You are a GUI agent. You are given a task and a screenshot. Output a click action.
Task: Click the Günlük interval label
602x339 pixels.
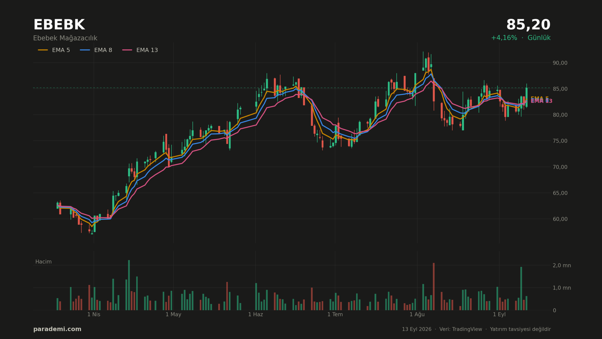click(x=539, y=38)
